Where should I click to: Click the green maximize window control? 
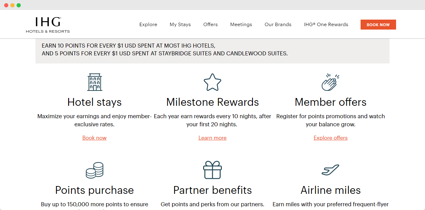click(x=19, y=5)
